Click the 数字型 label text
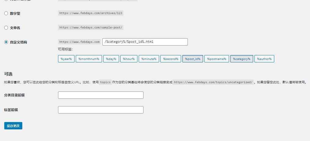310x141 pixels. 15,13
